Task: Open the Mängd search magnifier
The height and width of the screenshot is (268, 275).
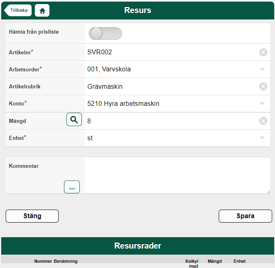Action: point(74,120)
